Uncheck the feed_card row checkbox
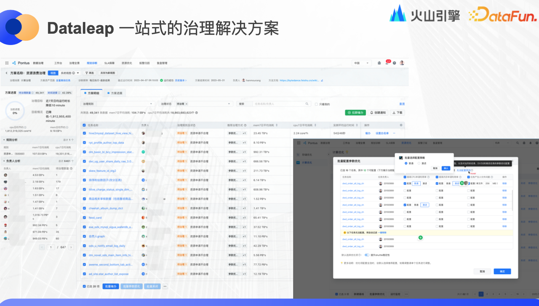This screenshot has height=306, width=539. (84, 218)
